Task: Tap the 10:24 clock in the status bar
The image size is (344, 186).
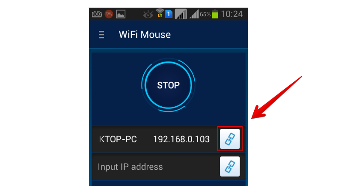Action: [231, 14]
